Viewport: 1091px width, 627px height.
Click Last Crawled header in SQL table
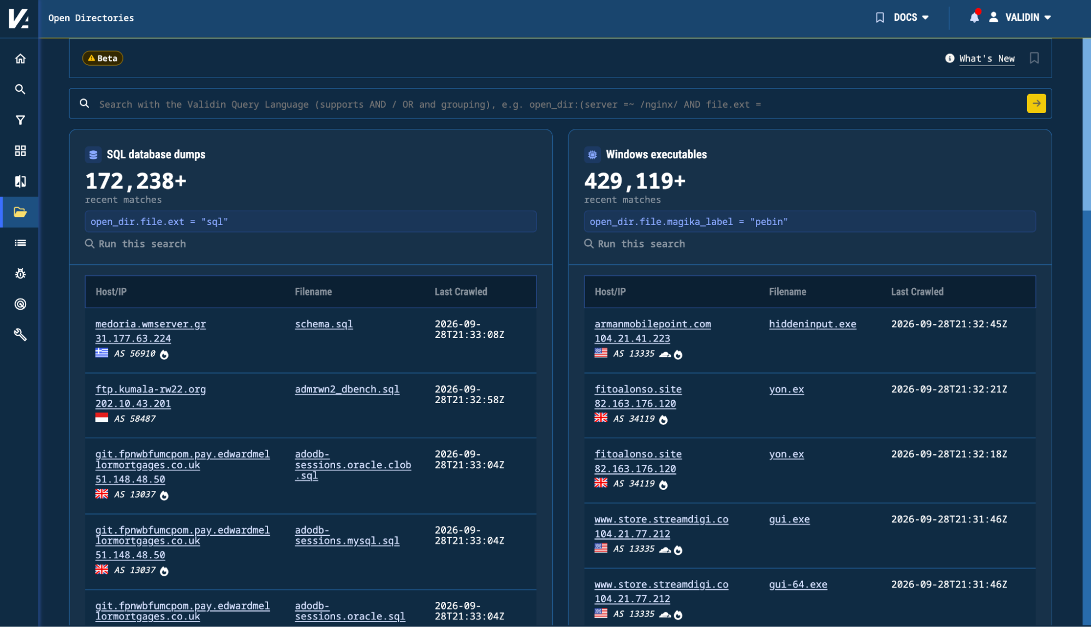click(x=461, y=292)
